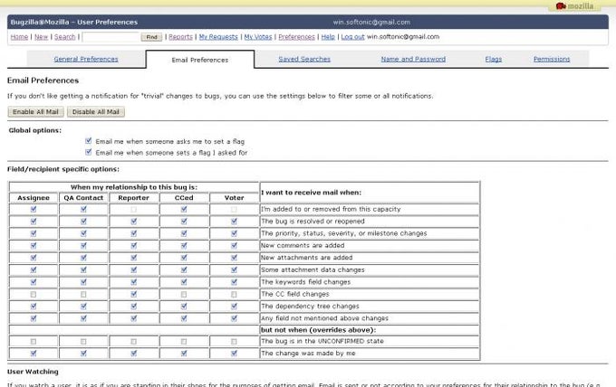The width and height of the screenshot is (616, 387).
Task: Open the Reports link
Action: [180, 37]
